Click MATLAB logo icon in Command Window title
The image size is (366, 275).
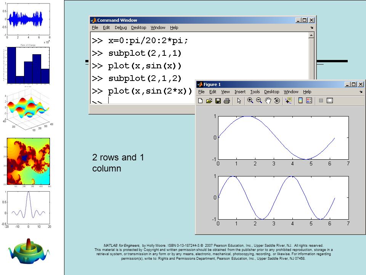tap(94, 20)
